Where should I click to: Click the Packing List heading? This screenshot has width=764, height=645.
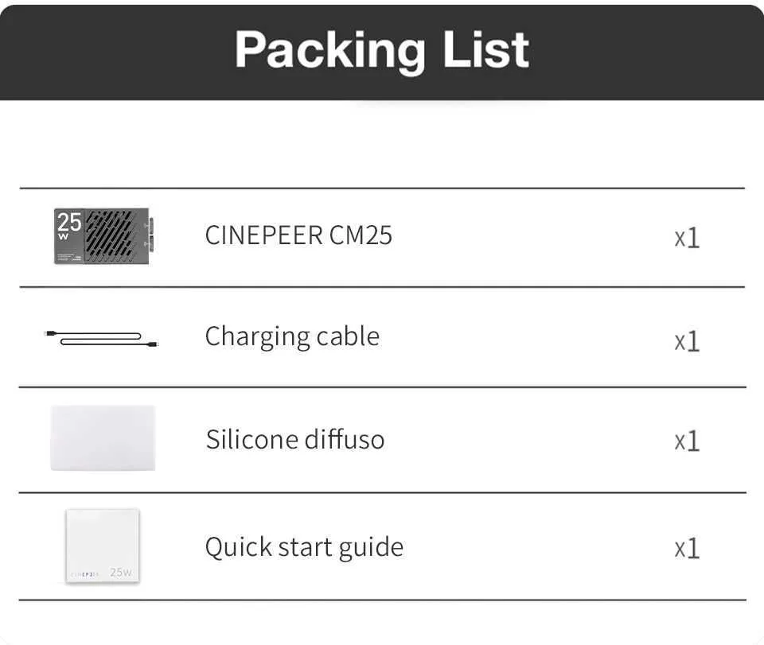pyautogui.click(x=382, y=49)
